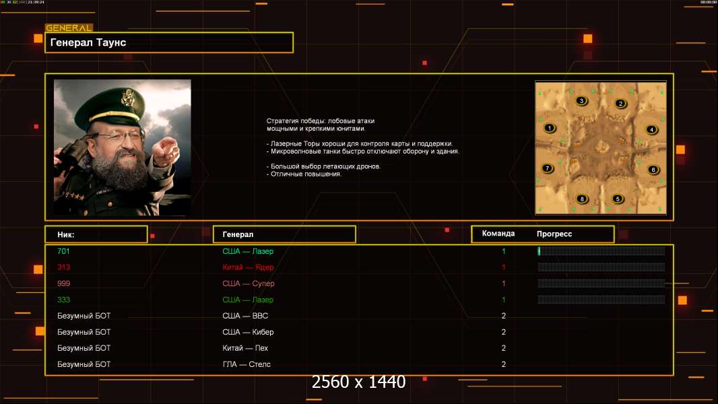The height and width of the screenshot is (404, 718).
Task: Select start position marker 2 on the minimap
Action: pos(620,104)
